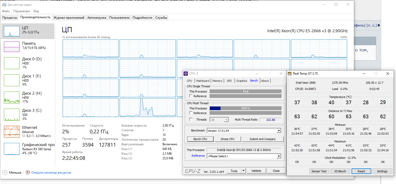
Task: Click the Меньше collapse arrow icon
Action: point(5,172)
